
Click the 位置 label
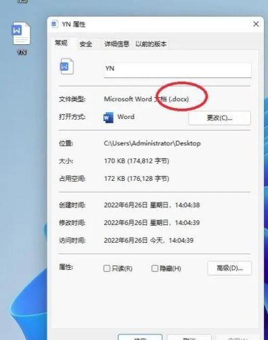point(66,143)
